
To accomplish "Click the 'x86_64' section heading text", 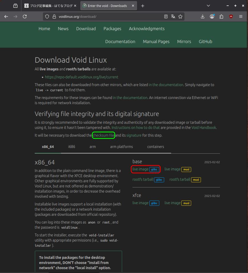I will 45,162.
